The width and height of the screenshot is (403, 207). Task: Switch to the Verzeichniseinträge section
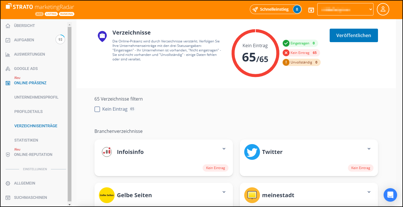36,126
